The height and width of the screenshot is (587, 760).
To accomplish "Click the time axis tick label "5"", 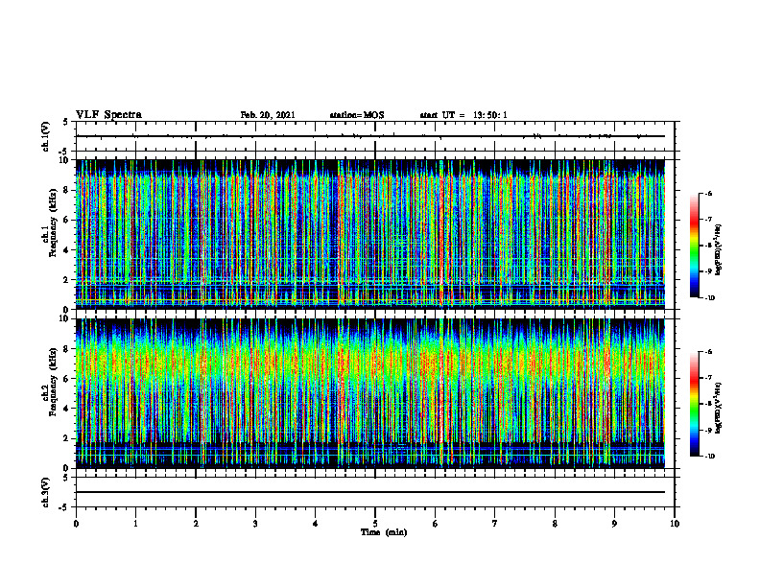I will point(375,524).
